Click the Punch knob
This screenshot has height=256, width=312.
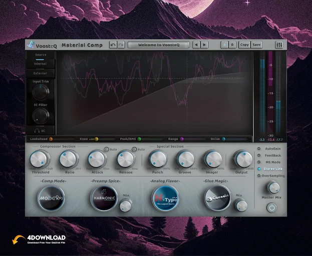(x=158, y=159)
